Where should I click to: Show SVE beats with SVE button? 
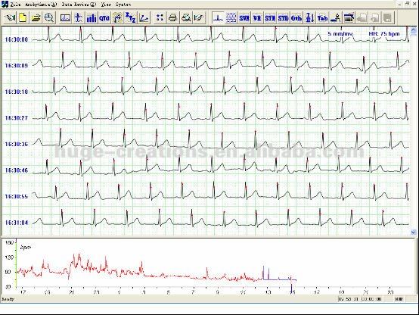pyautogui.click(x=244, y=17)
